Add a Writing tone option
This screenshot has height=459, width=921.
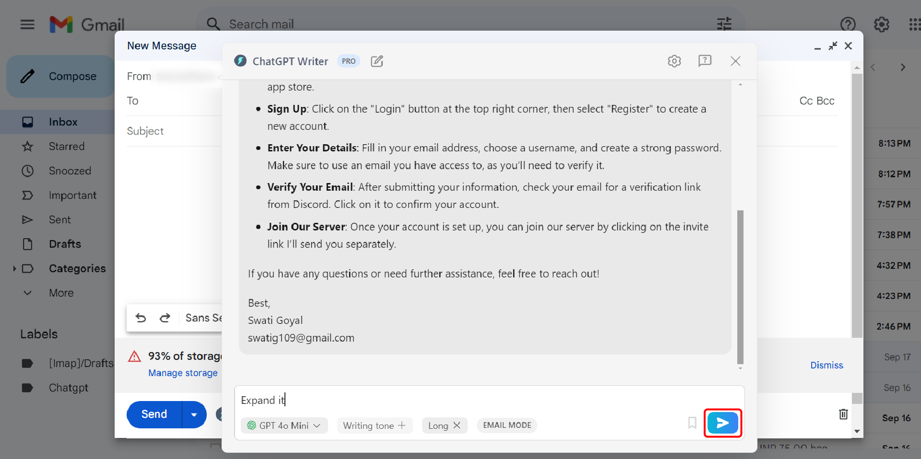coord(375,425)
